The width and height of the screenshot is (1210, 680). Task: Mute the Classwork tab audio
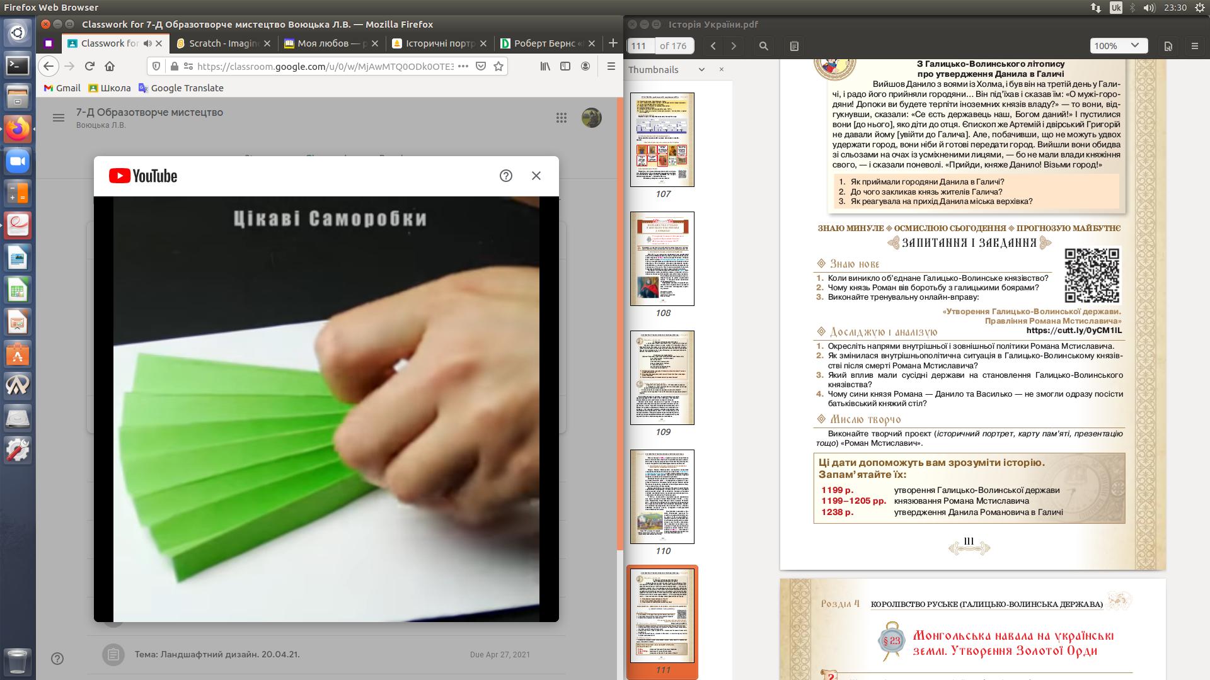click(x=147, y=43)
